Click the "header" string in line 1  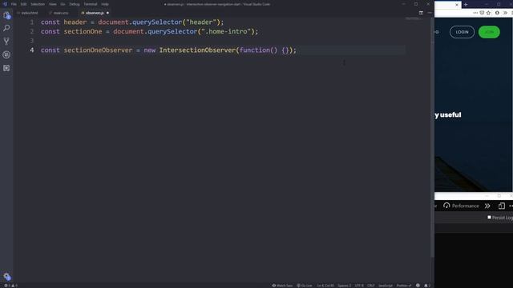(x=201, y=22)
